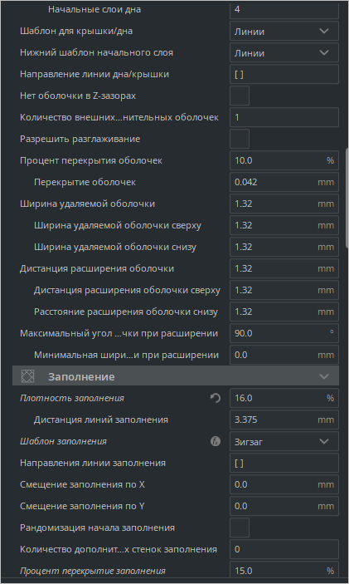The height and width of the screenshot is (584, 349).
Task: Edit Ширина удаляемой оболочки field
Action: click(x=284, y=204)
